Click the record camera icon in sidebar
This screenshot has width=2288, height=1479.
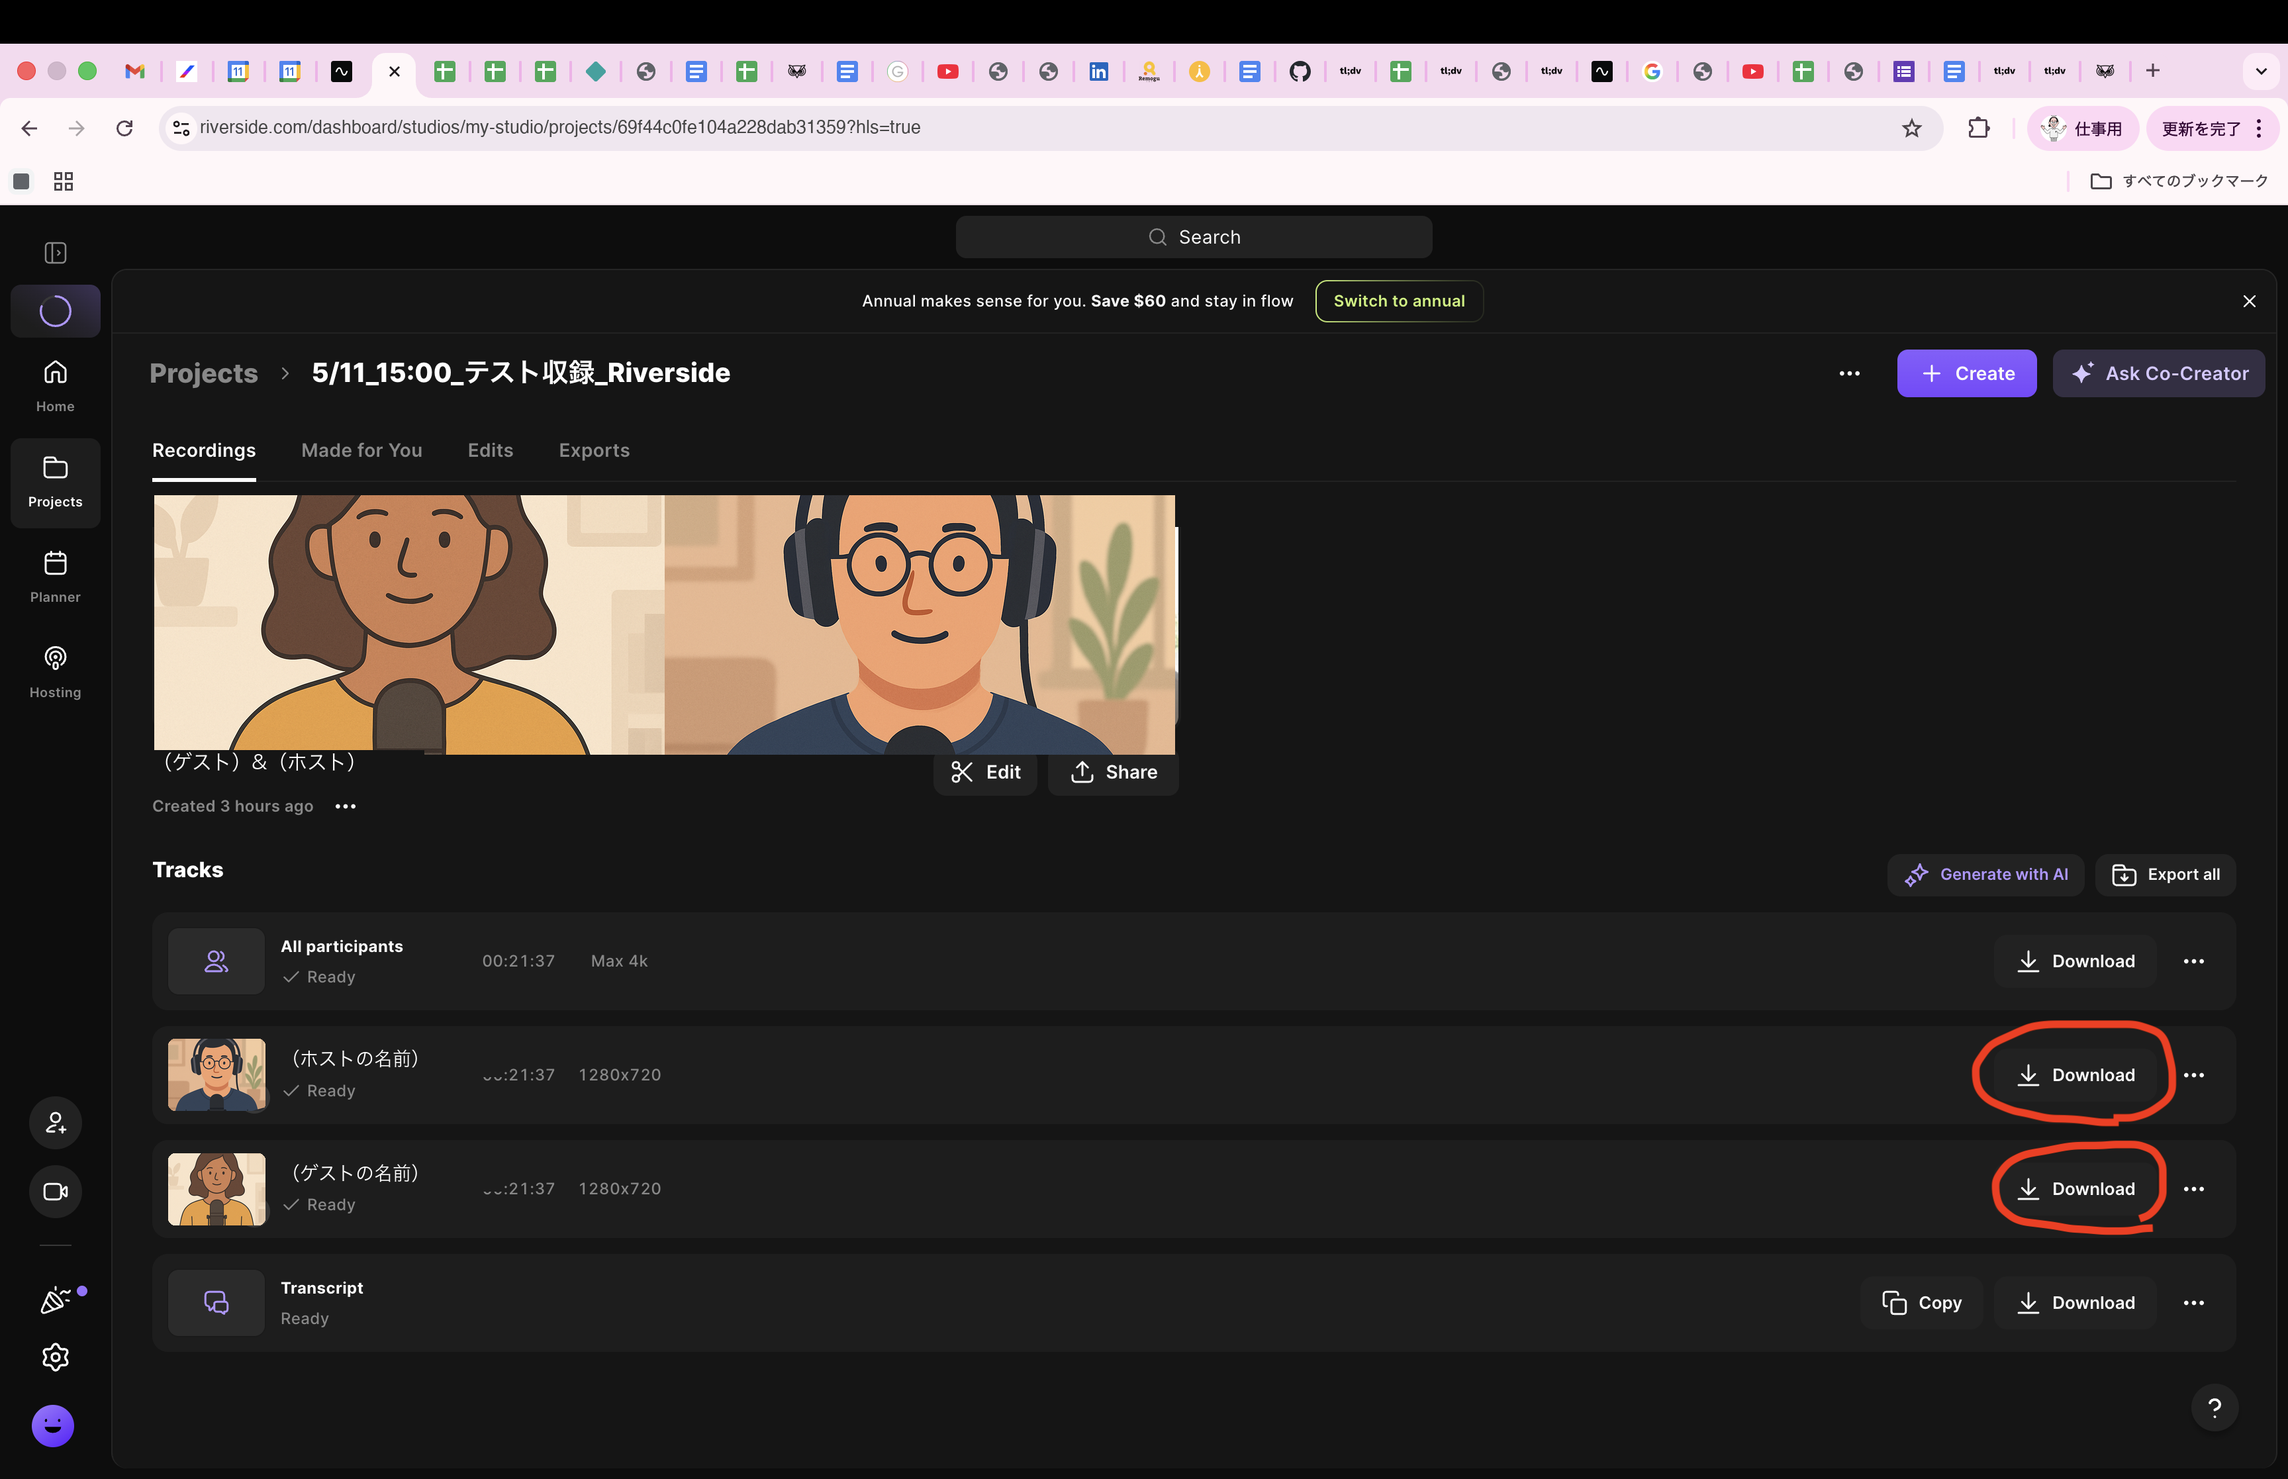[x=56, y=1191]
